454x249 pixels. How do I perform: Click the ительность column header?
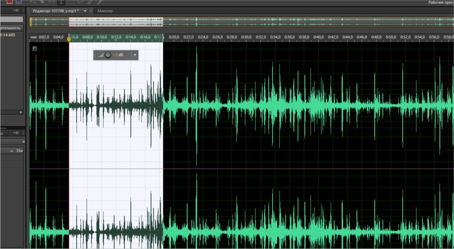coord(11,28)
